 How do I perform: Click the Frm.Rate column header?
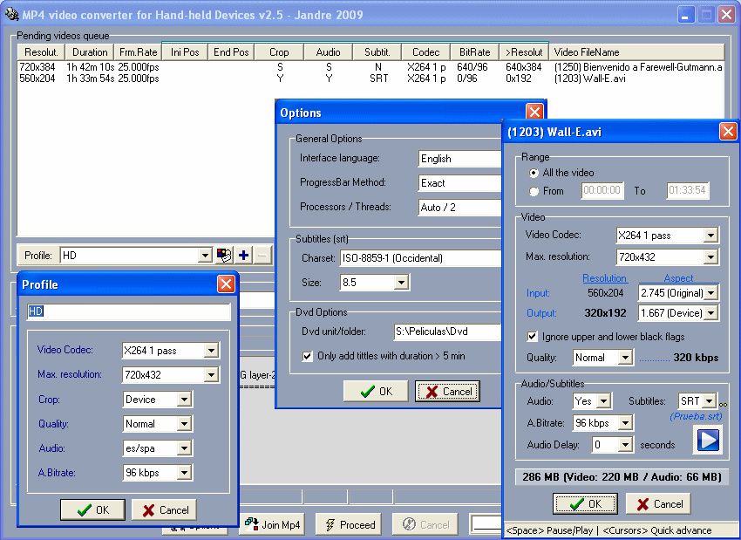[138, 52]
